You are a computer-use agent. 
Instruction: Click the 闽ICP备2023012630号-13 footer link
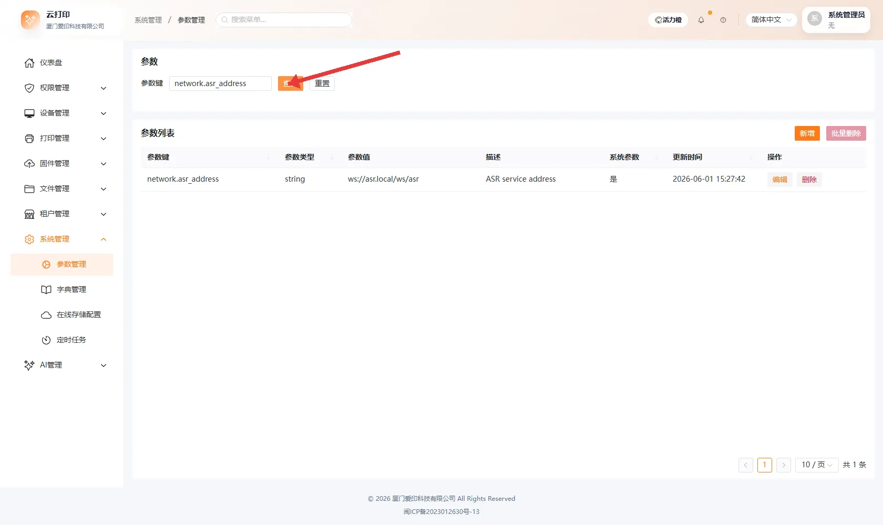point(441,512)
